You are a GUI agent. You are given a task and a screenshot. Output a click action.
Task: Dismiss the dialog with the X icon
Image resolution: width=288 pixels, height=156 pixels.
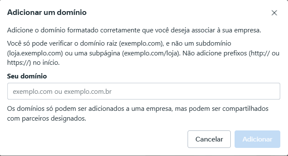pos(274,13)
